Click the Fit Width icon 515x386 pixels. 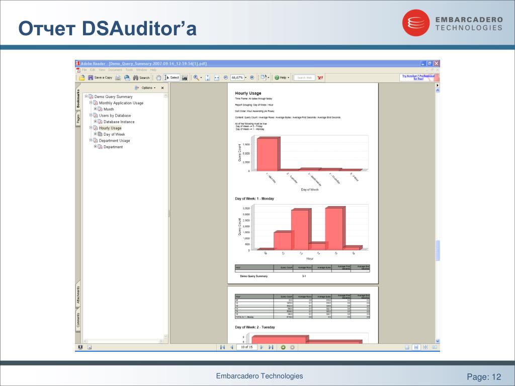[216, 78]
